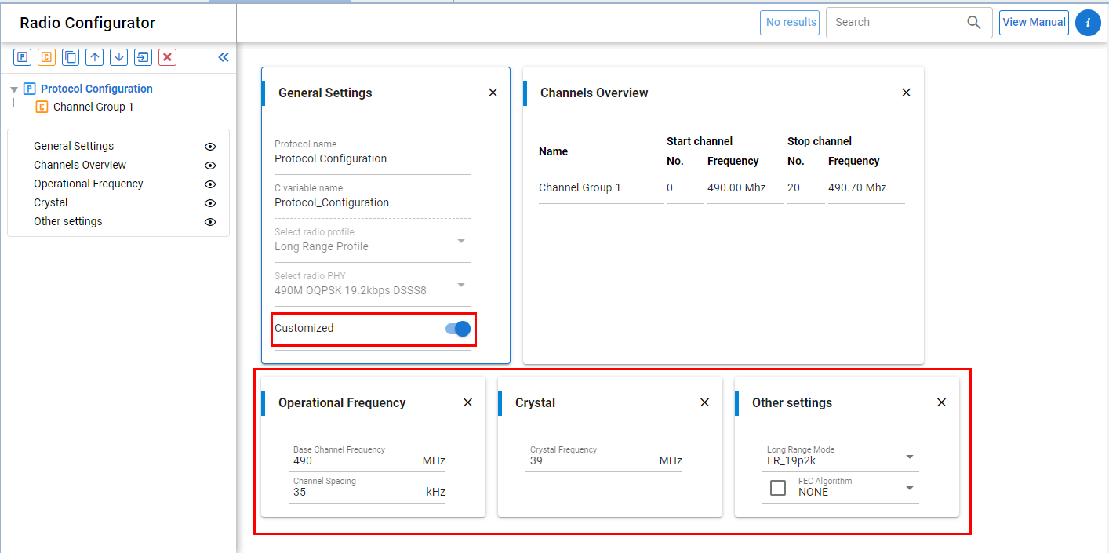Delete the selected item with red X

coord(167,56)
